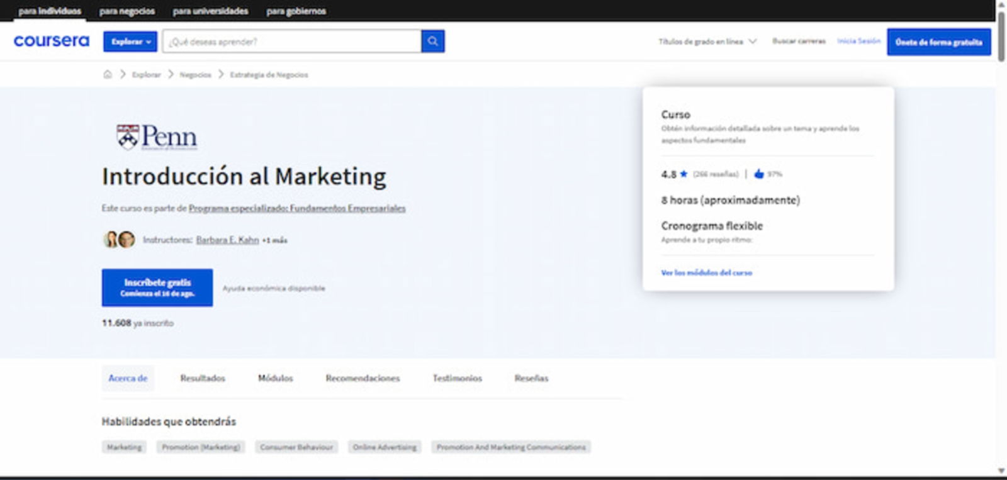Screen dimensions: 1007x480
Task: Focus the '¿Qué deseas aprender?' search field
Action: pyautogui.click(x=292, y=41)
